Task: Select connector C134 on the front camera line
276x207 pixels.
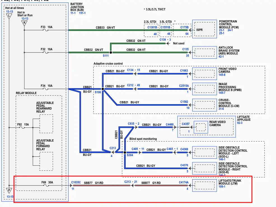Action: (130, 70)
